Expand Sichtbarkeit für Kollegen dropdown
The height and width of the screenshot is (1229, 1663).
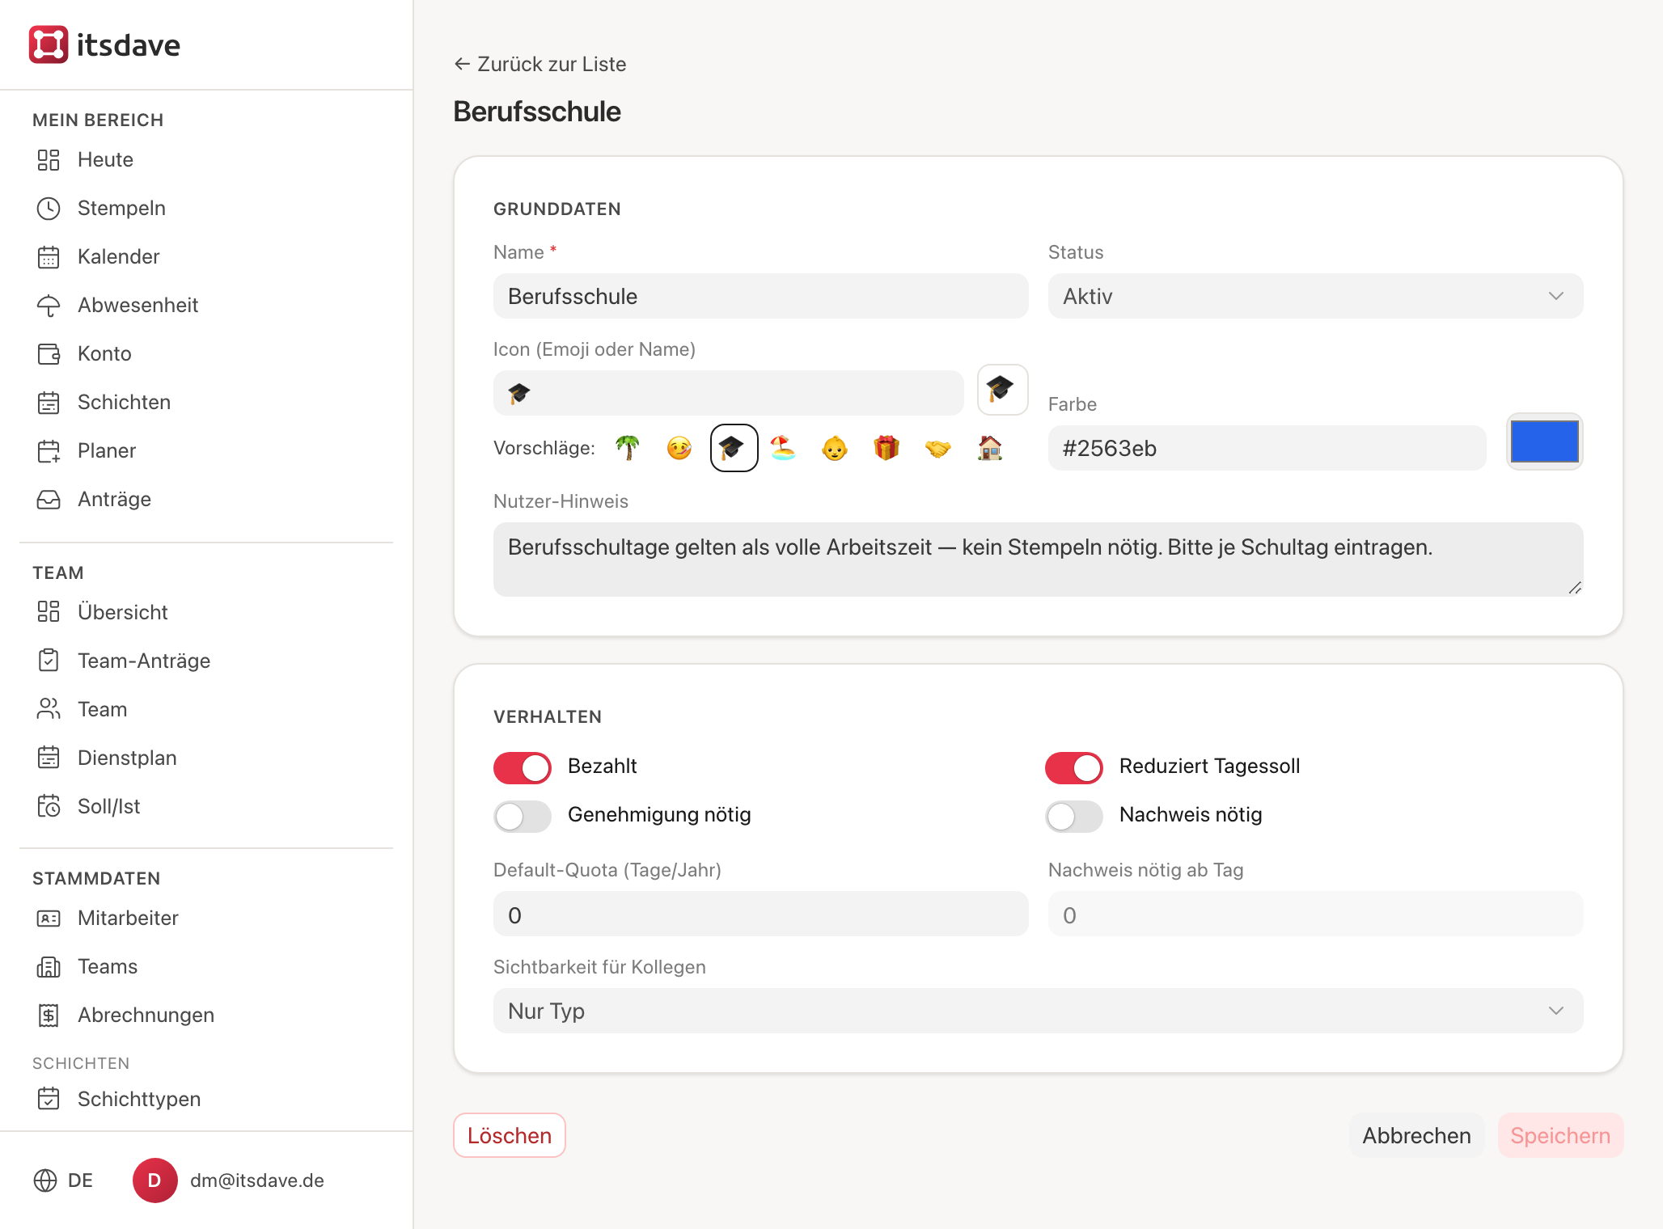pyautogui.click(x=1038, y=1011)
